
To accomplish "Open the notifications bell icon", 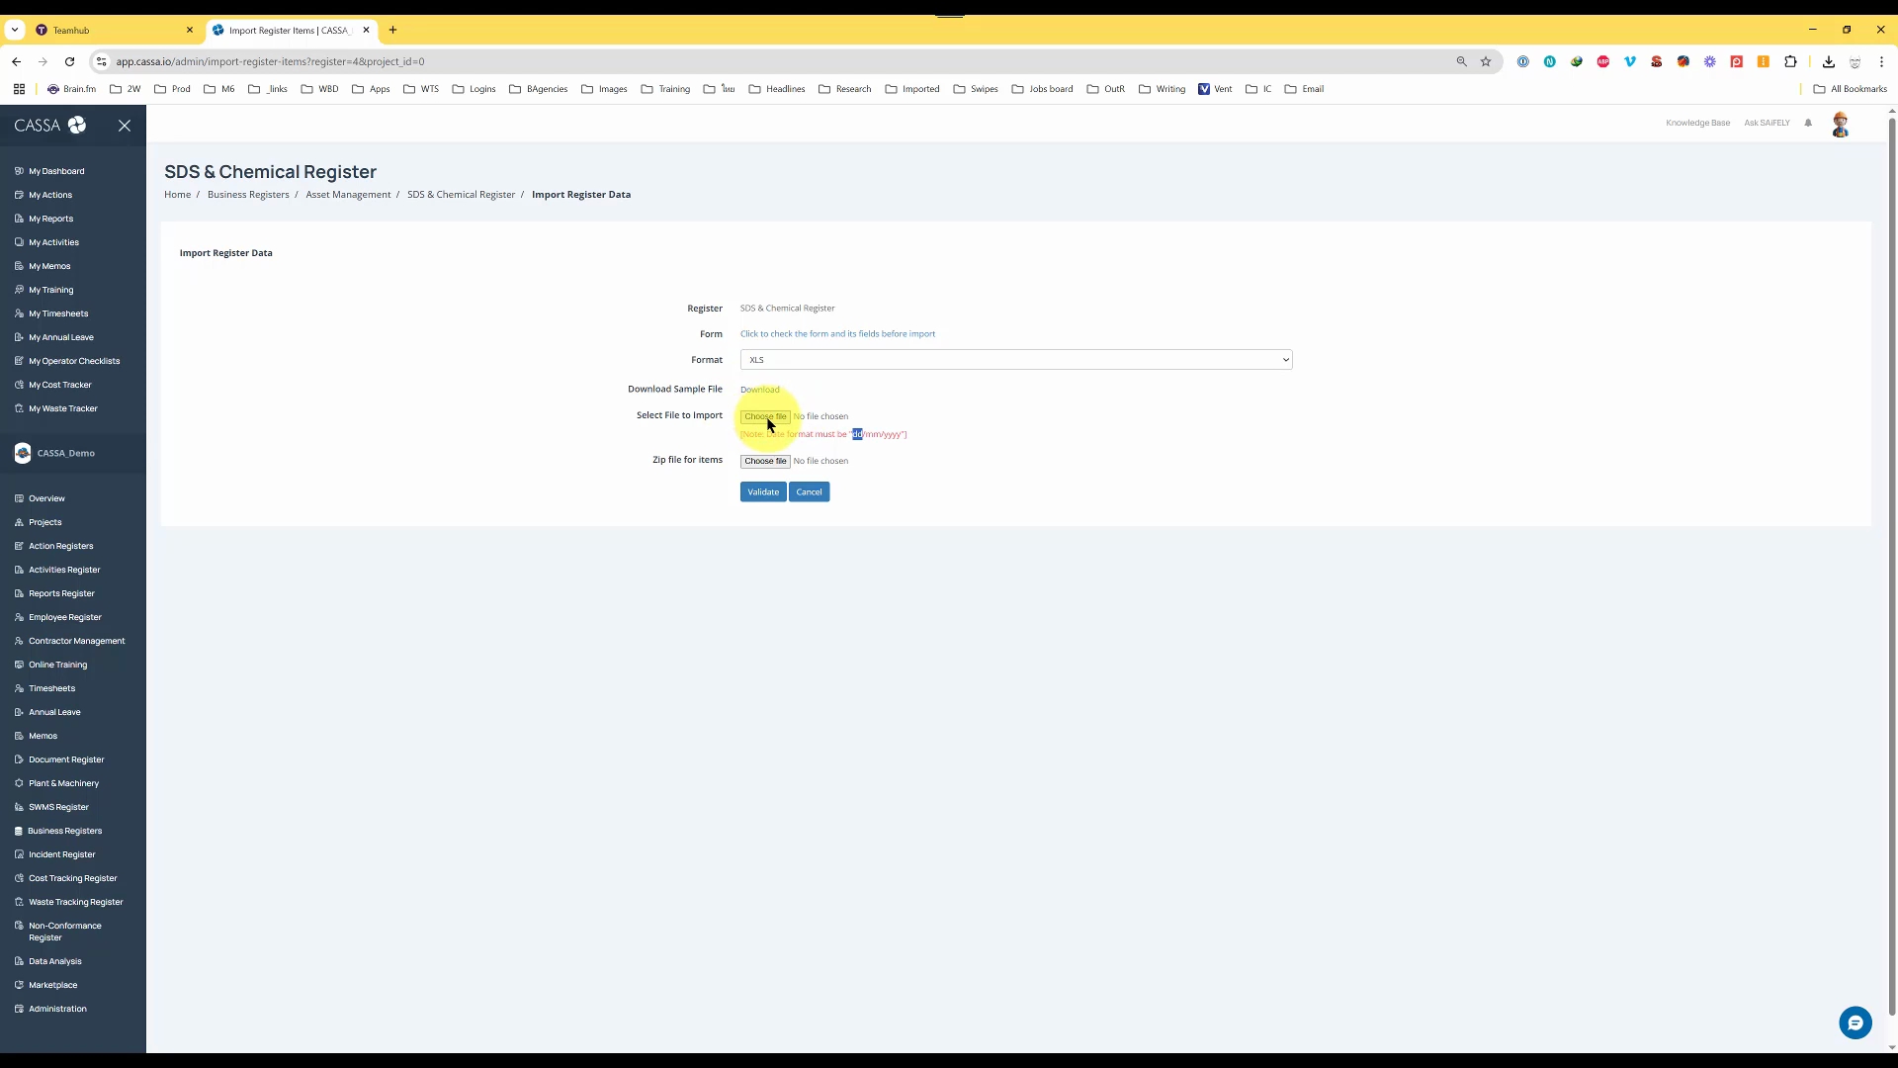I will tap(1808, 124).
